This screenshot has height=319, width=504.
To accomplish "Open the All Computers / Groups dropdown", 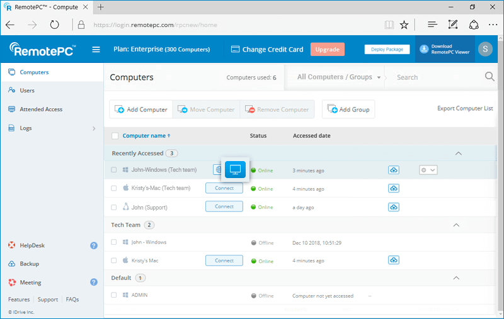I will click(339, 77).
